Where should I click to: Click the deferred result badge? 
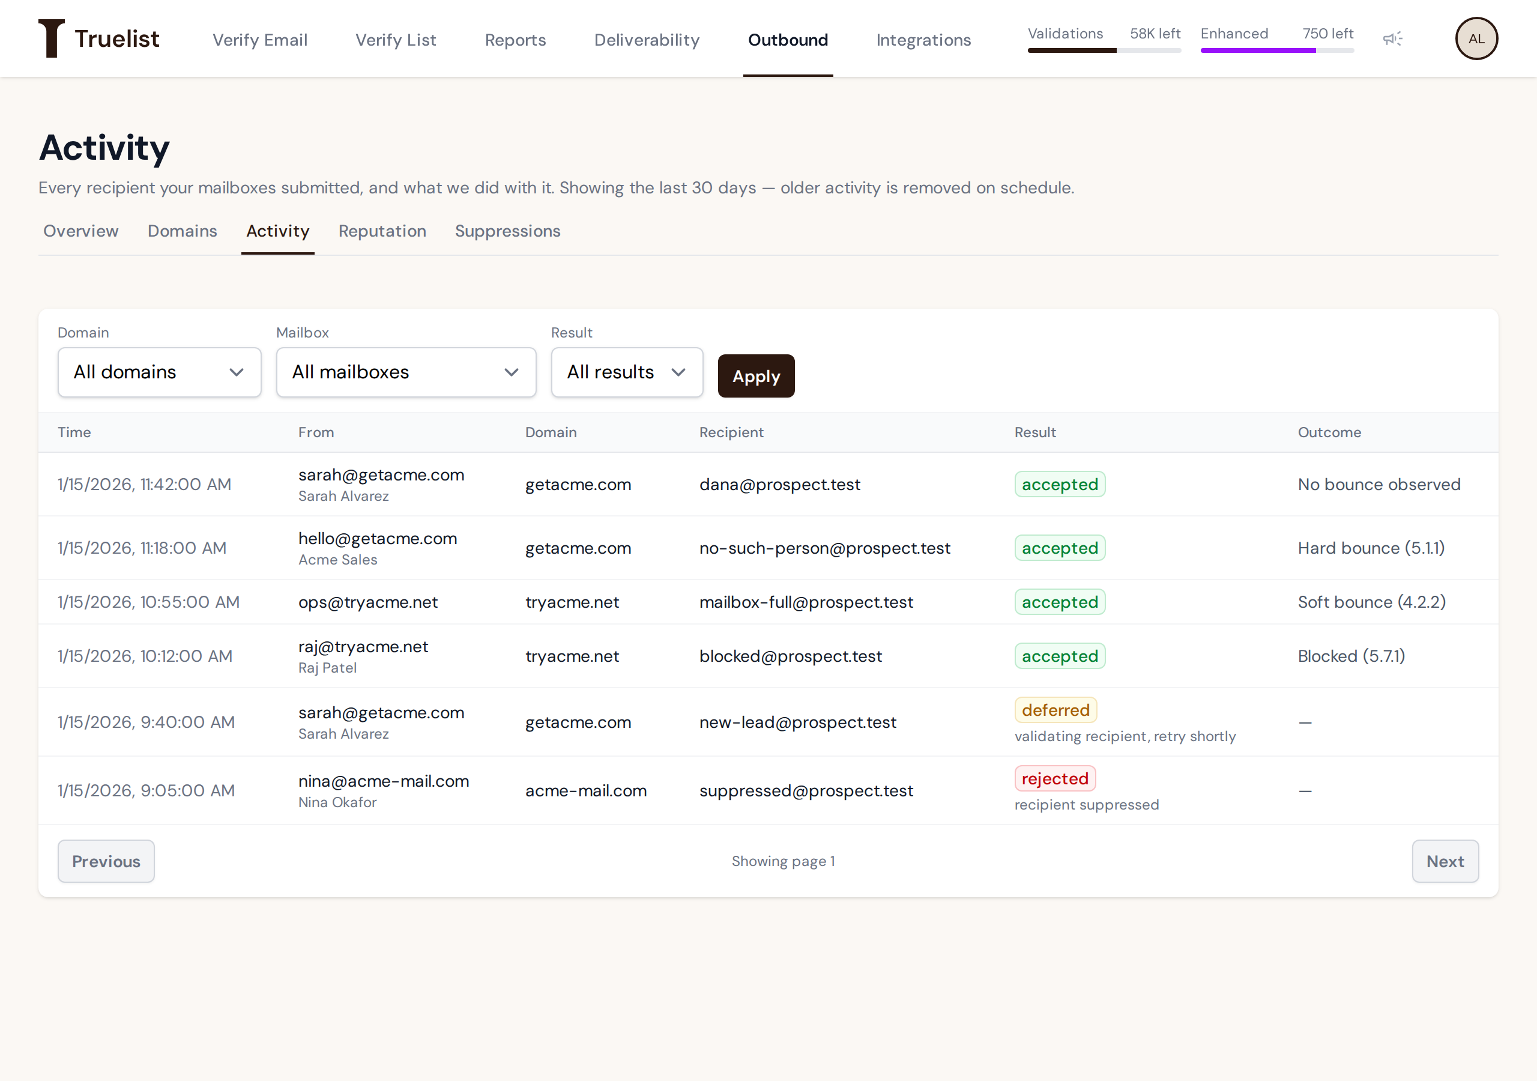click(1055, 710)
